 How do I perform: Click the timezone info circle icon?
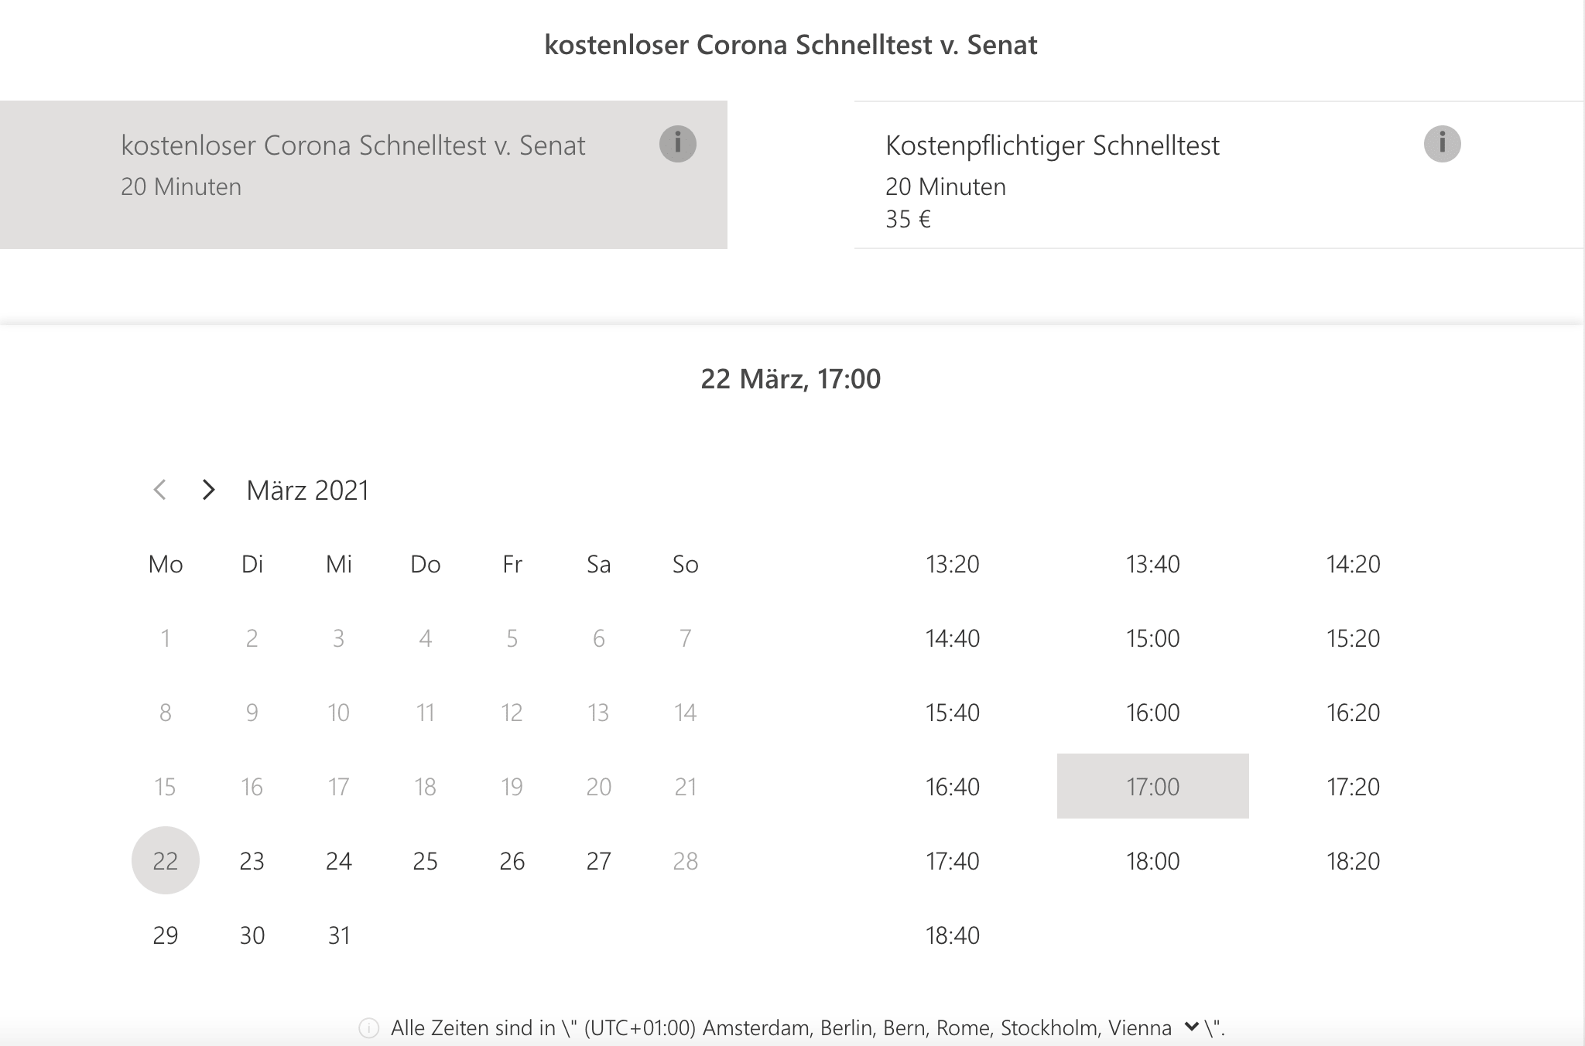click(369, 1028)
